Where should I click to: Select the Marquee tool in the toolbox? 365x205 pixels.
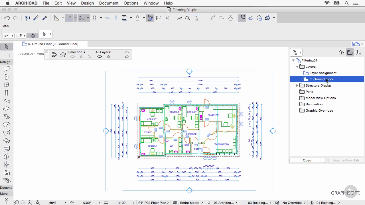(7, 55)
